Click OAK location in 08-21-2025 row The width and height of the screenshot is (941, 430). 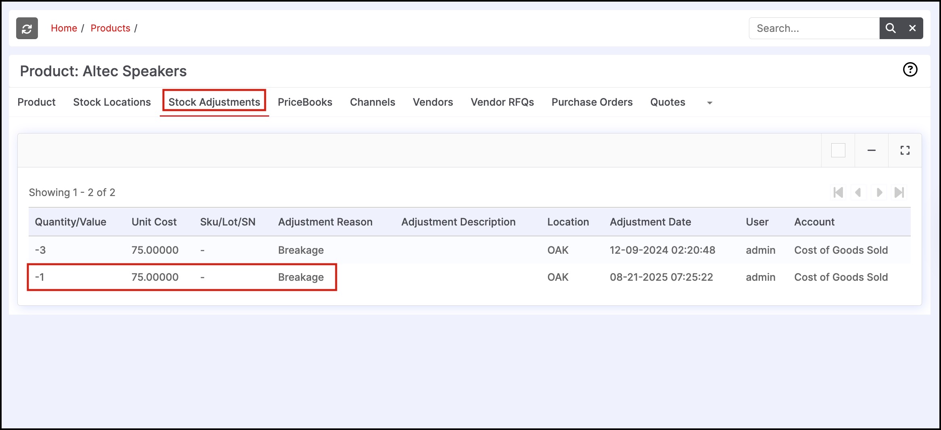click(558, 277)
